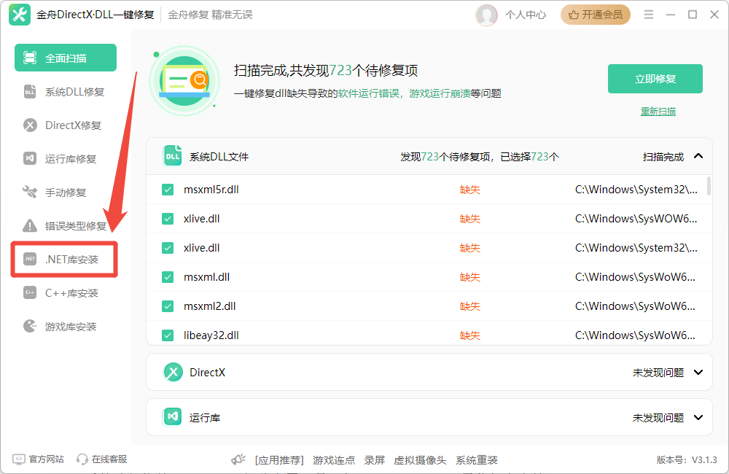Open the 系统DLL修复 sidebar icon

point(29,91)
